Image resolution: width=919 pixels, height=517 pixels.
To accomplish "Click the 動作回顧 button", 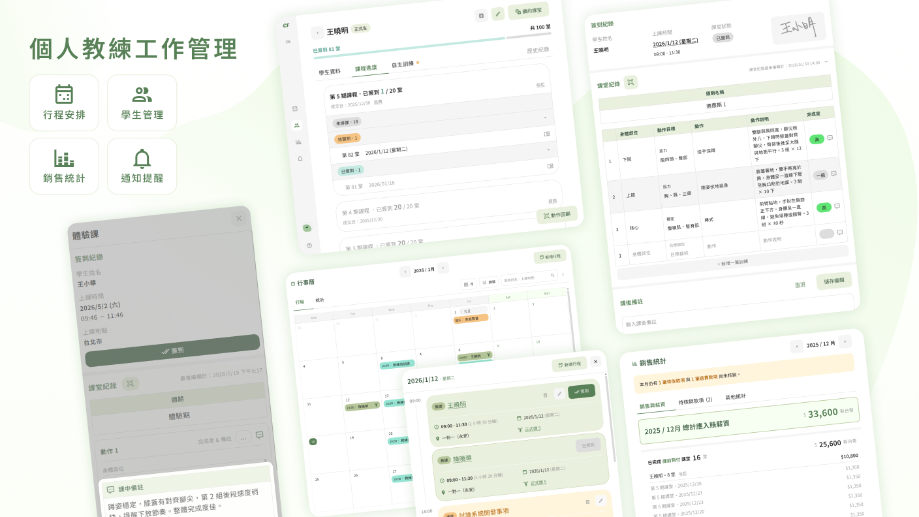I will pyautogui.click(x=557, y=215).
